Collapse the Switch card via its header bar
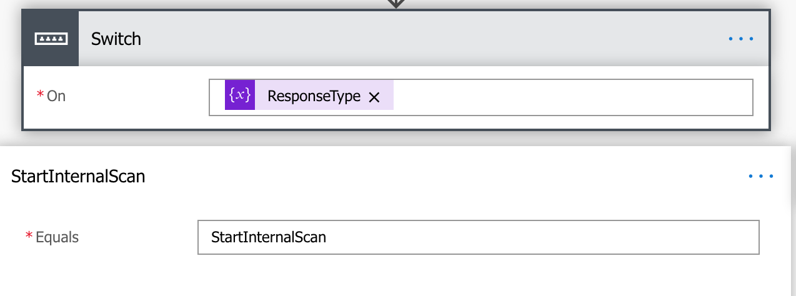Viewport: 796px width, 296px height. coord(406,39)
